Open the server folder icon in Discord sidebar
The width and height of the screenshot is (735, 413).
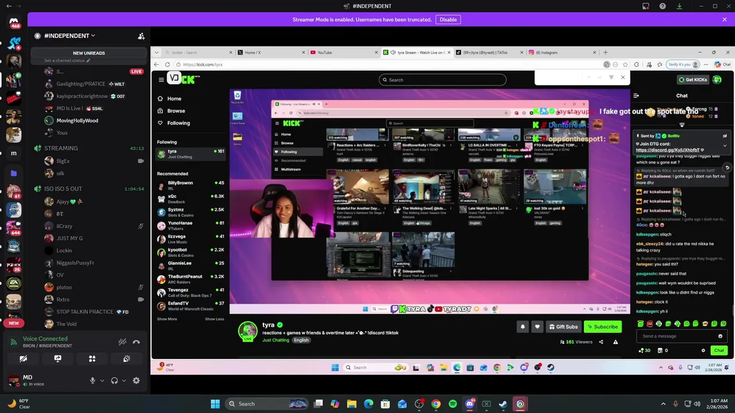pos(14,173)
